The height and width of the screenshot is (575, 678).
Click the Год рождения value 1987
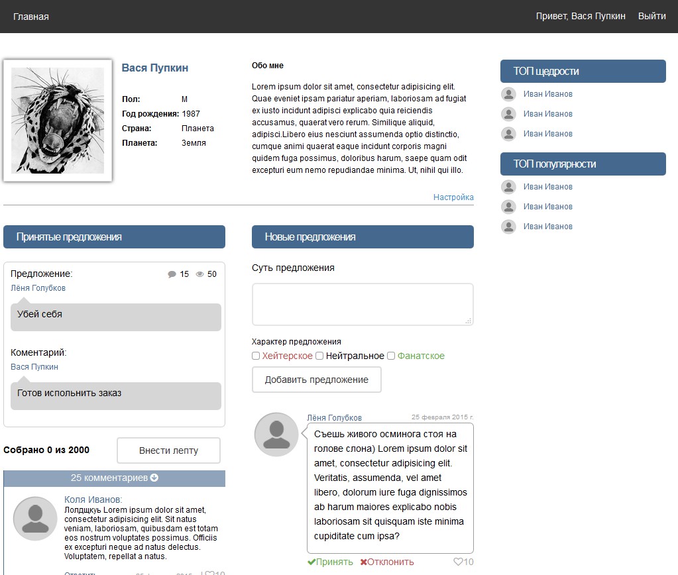click(x=191, y=114)
